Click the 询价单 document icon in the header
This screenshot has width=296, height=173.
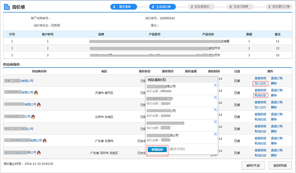[7, 7]
